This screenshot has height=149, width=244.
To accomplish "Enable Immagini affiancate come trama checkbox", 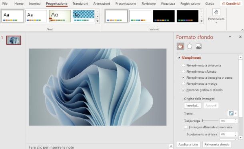I will (x=186, y=127).
